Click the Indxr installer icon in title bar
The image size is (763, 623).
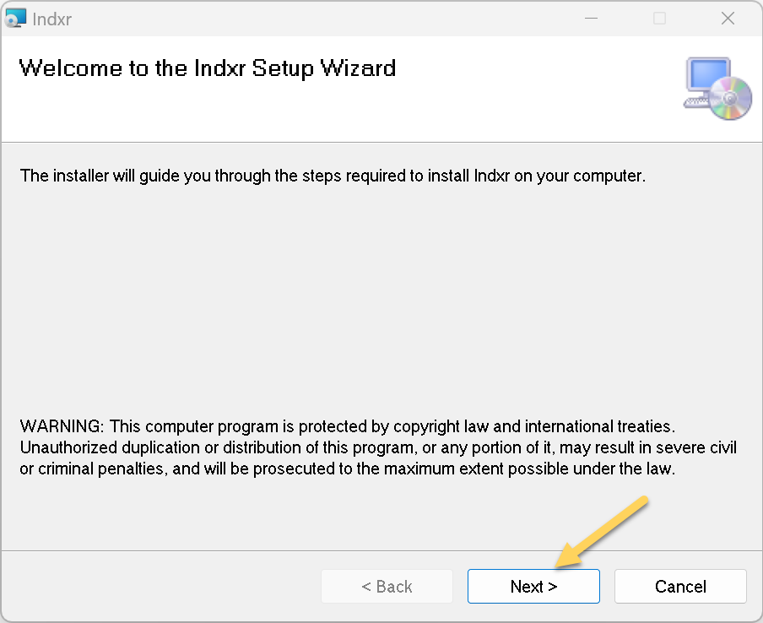tap(15, 18)
